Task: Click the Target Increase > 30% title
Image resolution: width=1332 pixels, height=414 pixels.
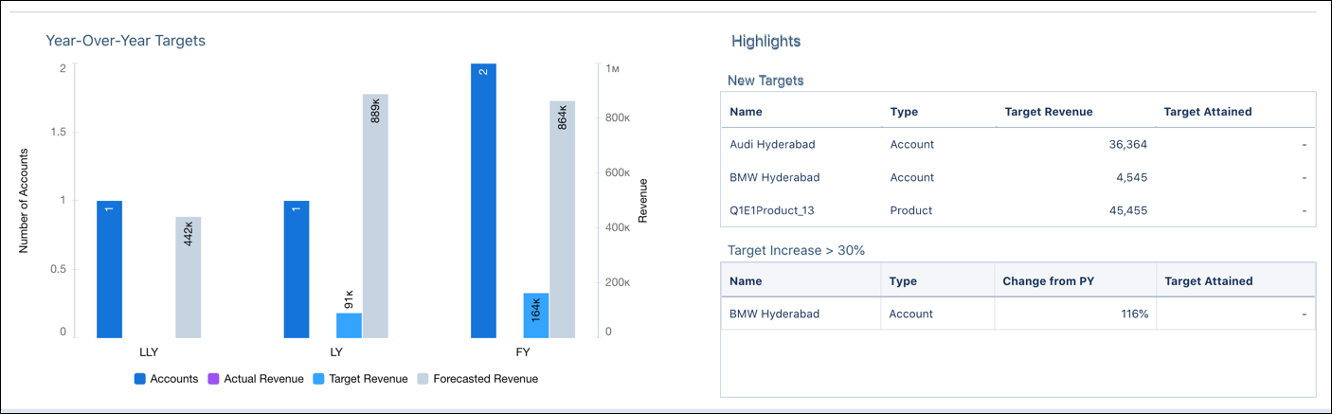Action: (x=797, y=250)
